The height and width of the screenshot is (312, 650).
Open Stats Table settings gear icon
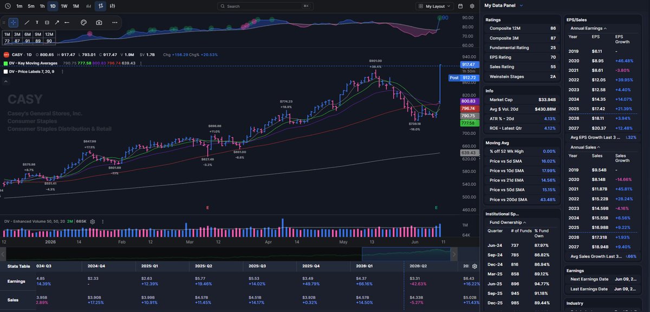(475, 266)
